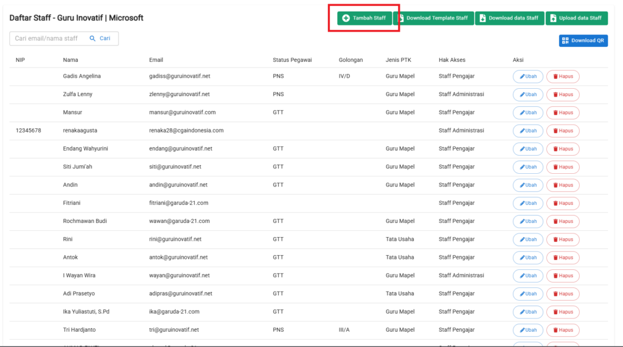Screen dimensions: 623x347
Task: Click Ubah for Ika Yuliastuti, S.Pd
Action: tap(528, 312)
